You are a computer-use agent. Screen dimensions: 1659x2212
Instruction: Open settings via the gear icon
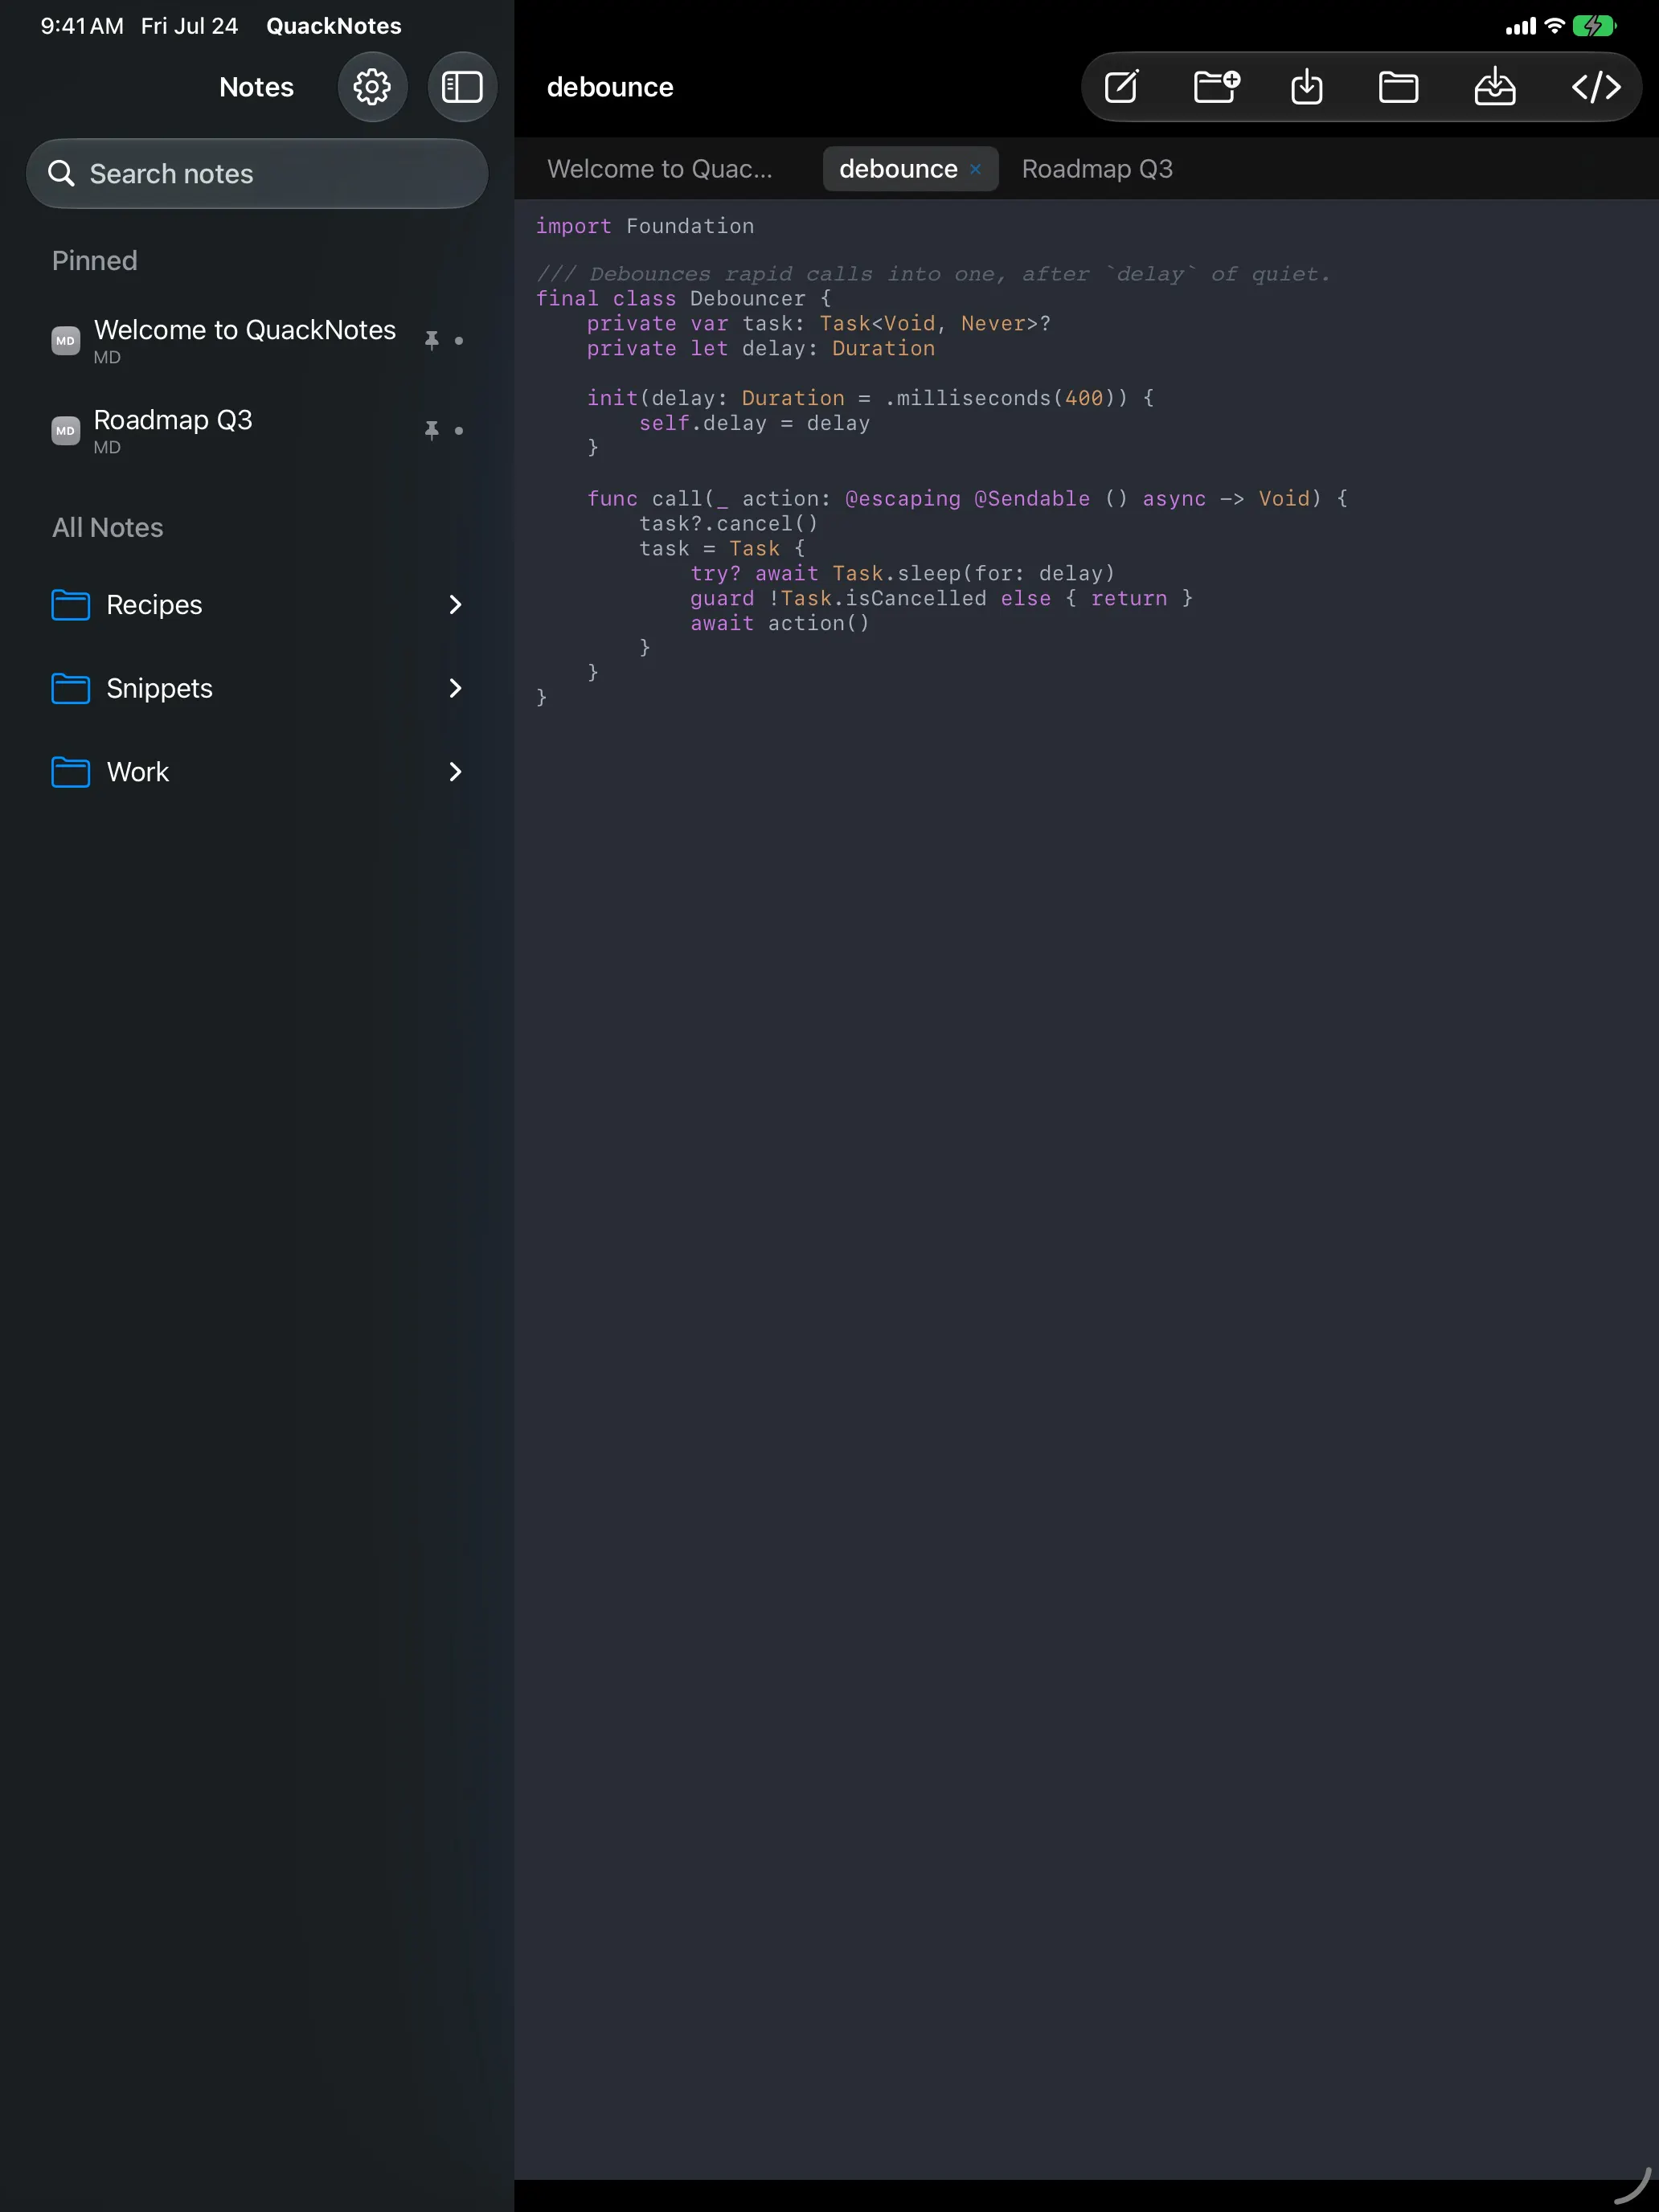tap(372, 87)
